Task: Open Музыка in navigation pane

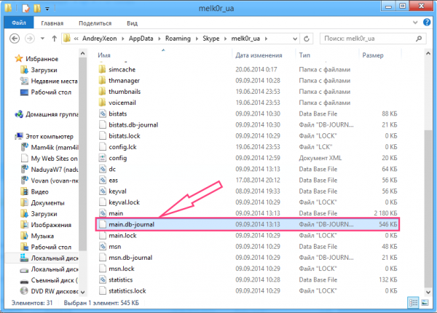Action: (x=42, y=236)
